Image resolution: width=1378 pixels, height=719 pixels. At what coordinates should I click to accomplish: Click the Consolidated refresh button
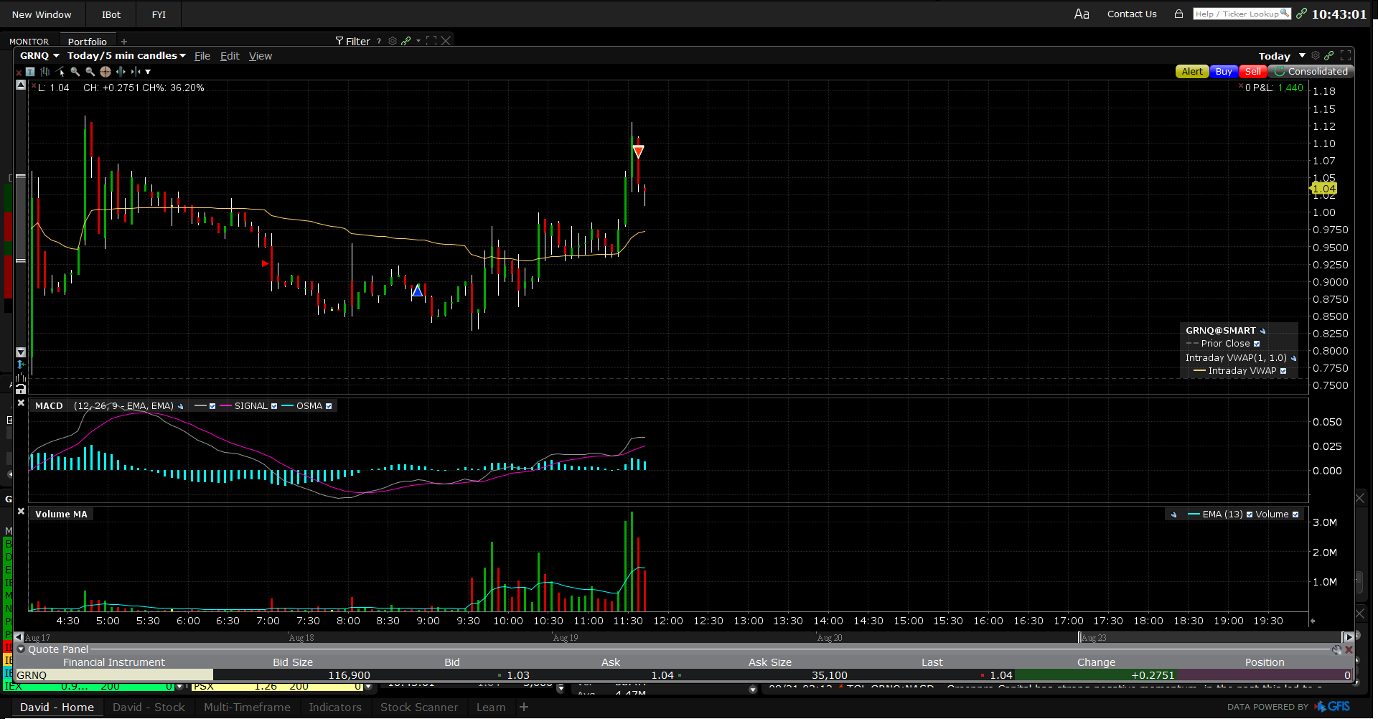point(1311,72)
